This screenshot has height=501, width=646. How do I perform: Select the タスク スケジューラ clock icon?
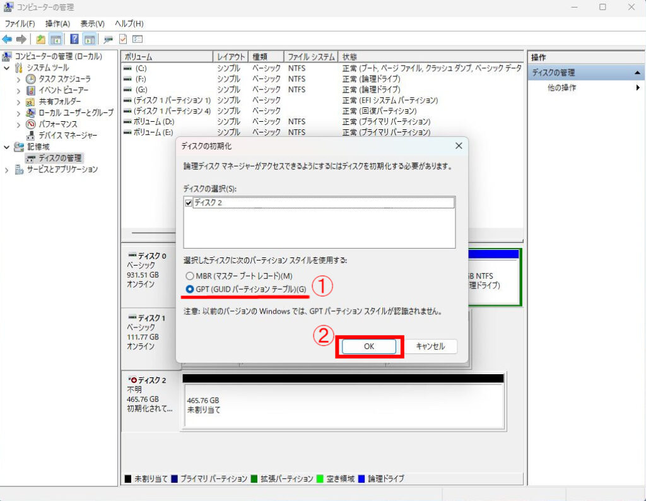(31, 79)
